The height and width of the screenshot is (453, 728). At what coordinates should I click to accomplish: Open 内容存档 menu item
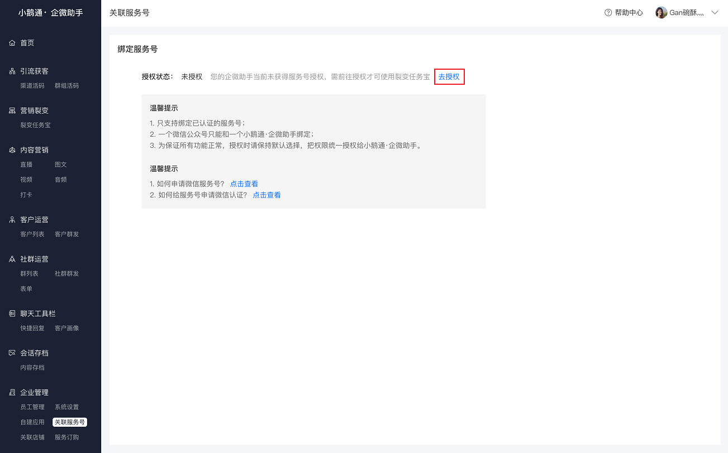coord(32,368)
